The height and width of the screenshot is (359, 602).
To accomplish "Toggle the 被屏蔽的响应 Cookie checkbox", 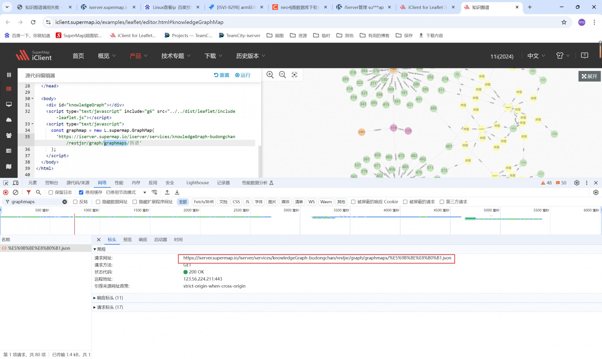I will click(x=353, y=202).
